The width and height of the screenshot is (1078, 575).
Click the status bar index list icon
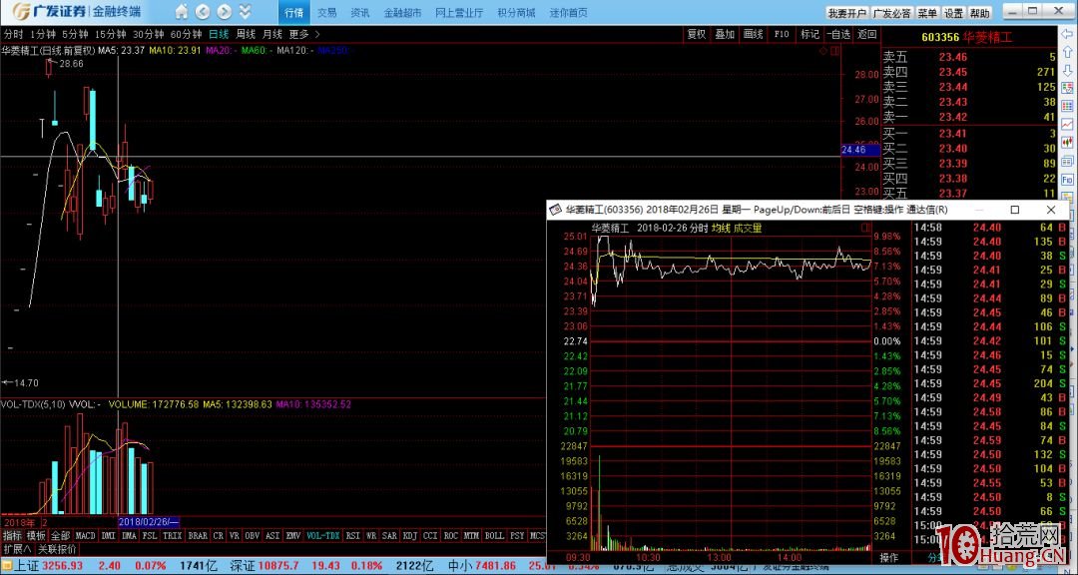(x=7, y=565)
